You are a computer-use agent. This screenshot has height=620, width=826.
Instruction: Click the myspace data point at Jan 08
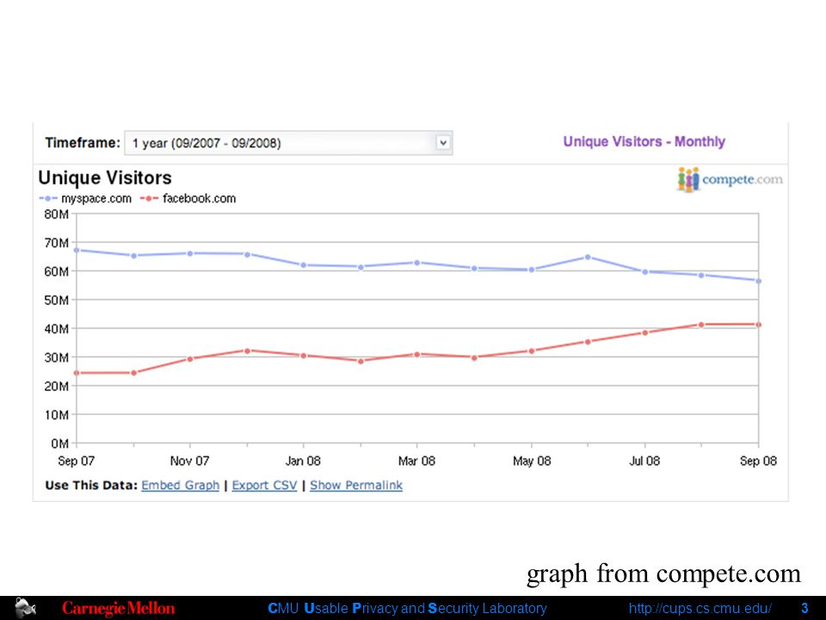(304, 265)
